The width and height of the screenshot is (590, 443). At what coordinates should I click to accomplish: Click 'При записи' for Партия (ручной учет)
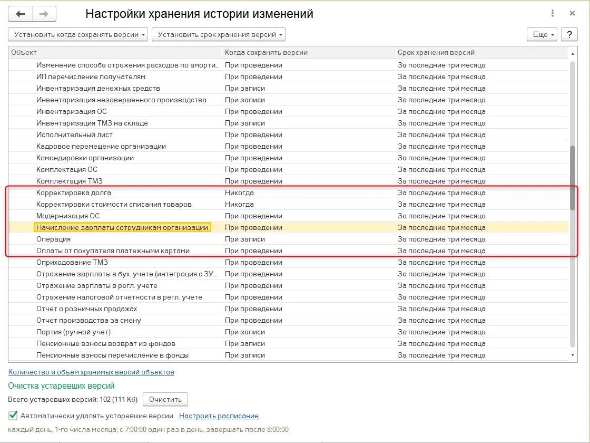245,332
